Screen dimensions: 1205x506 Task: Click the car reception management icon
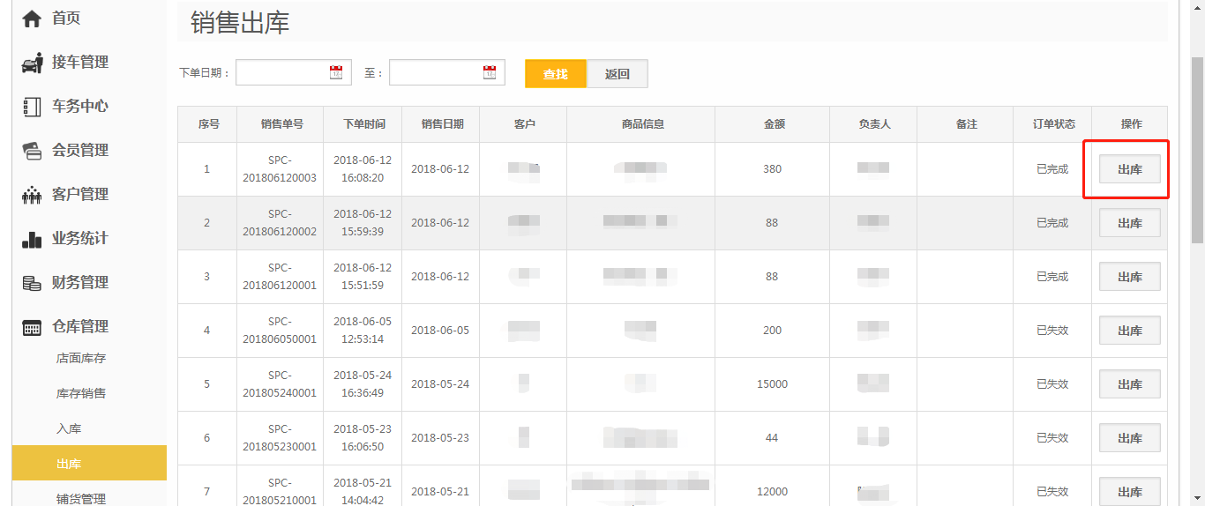(x=32, y=63)
